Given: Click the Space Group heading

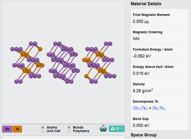Looking at the screenshot, I should (144, 135).
